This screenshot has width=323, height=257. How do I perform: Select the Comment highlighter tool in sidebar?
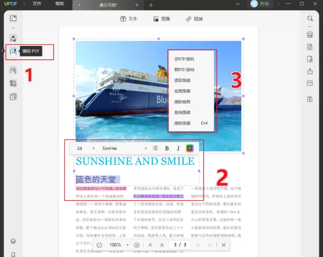click(13, 38)
